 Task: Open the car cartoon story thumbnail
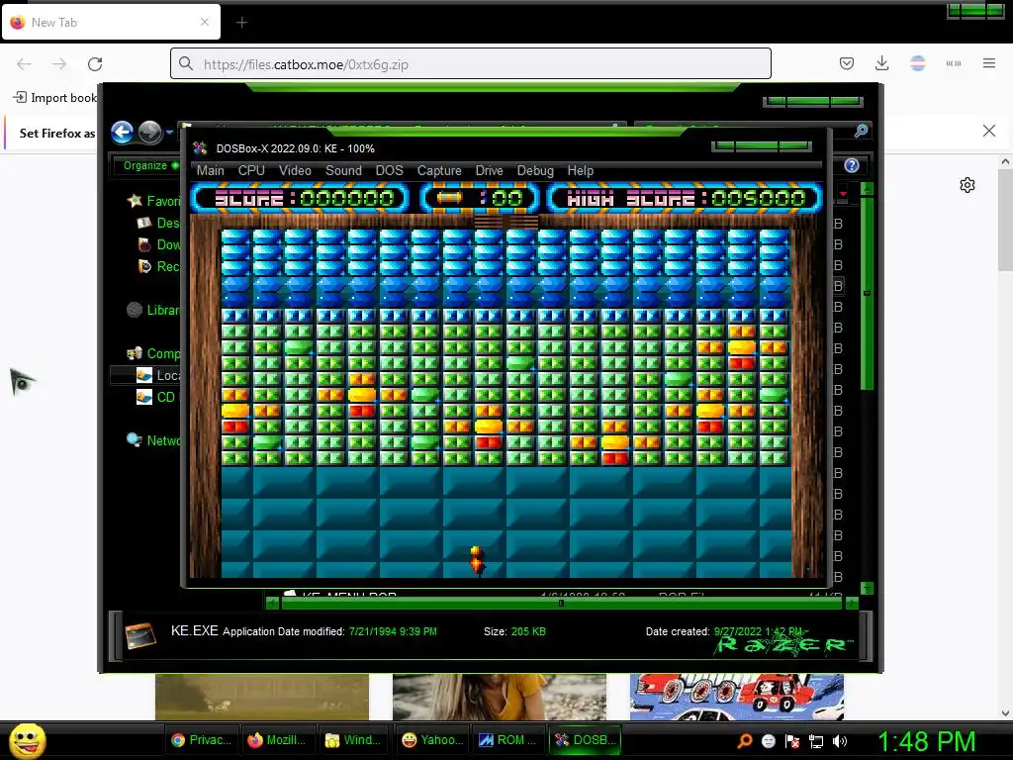coord(736,697)
